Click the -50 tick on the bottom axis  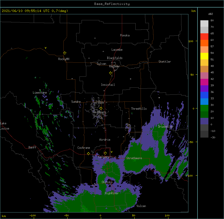pos(66,215)
